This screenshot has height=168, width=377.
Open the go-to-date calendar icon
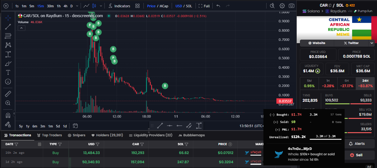[x=75, y=126]
